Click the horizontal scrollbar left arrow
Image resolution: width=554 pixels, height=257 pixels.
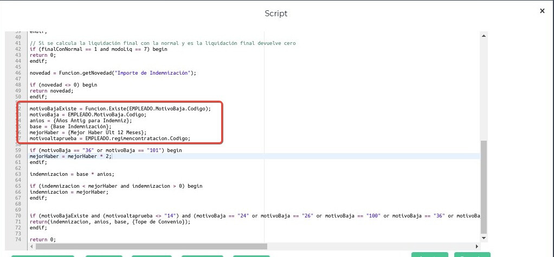click(32, 246)
